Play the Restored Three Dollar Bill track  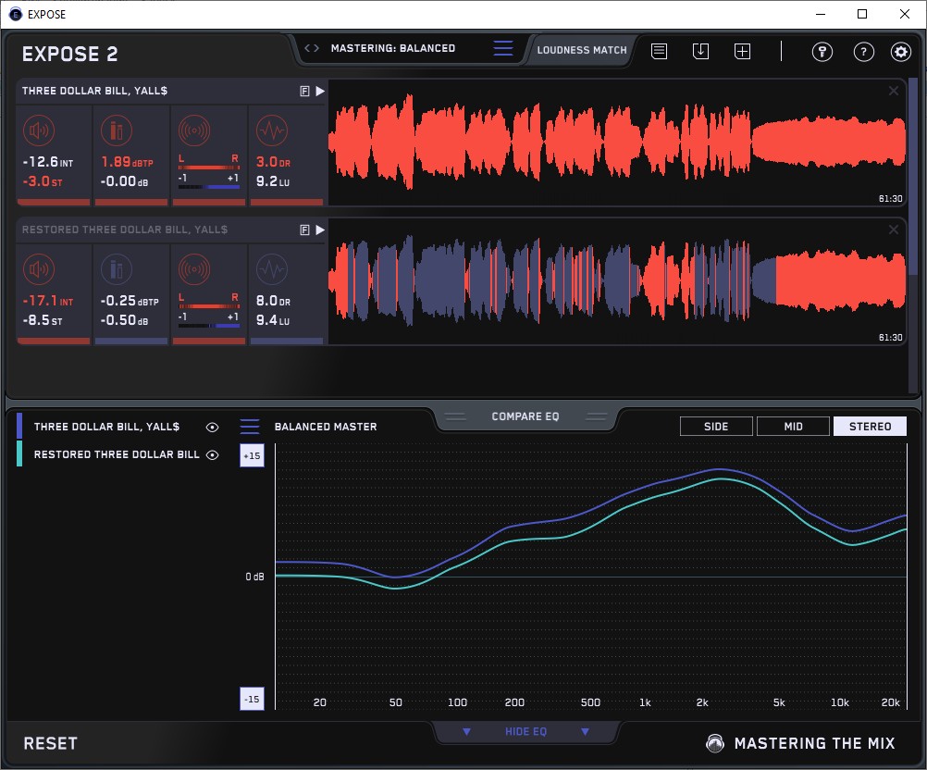point(320,230)
